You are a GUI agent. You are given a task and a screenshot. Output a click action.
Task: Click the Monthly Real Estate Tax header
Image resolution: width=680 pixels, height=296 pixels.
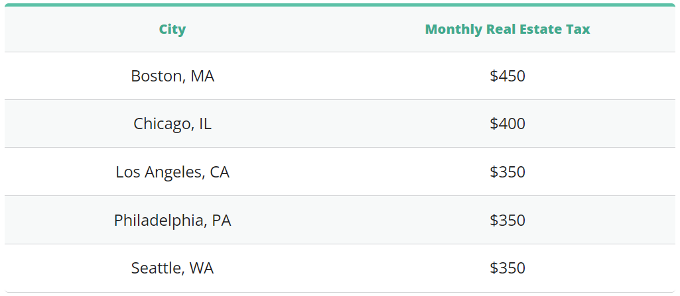[508, 29]
